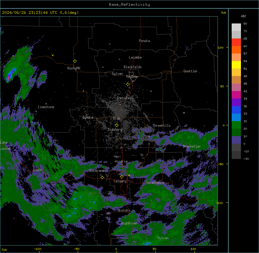The image size is (259, 253).
Task: Click the yellow V marker northwest of RockyMH
Action: pyautogui.click(x=53, y=55)
